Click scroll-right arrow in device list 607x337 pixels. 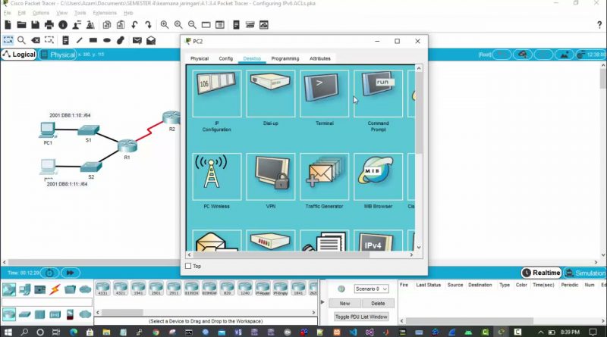pyautogui.click(x=313, y=312)
